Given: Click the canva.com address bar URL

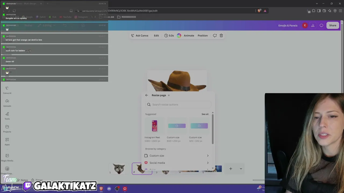Looking at the screenshot, I should [120, 11].
